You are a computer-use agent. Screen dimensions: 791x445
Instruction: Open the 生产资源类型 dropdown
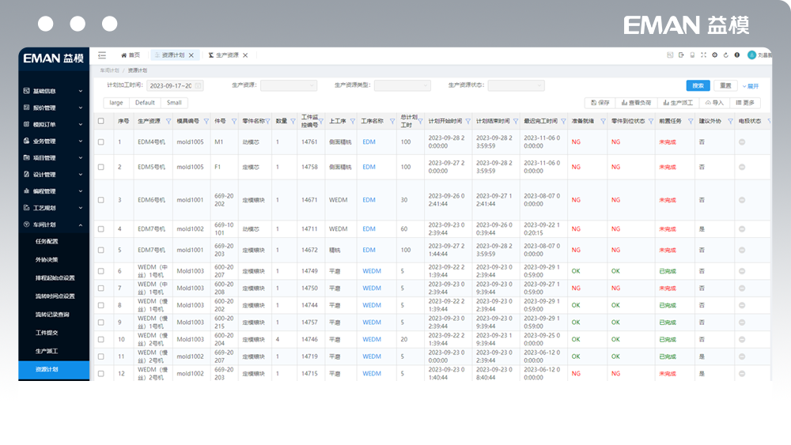pyautogui.click(x=402, y=85)
